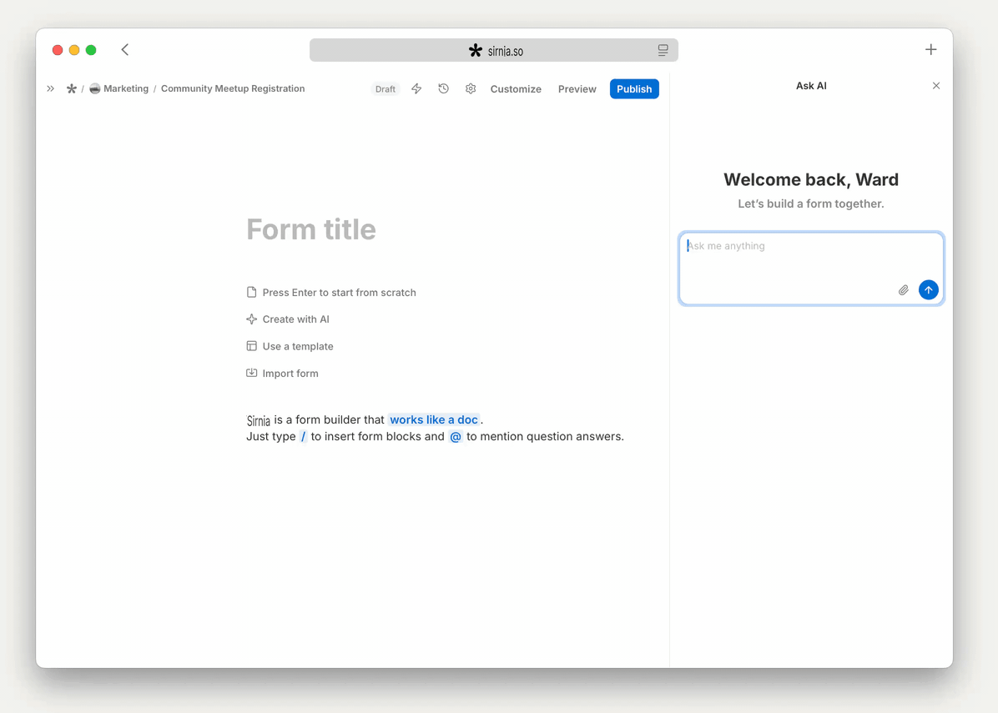Screen dimensions: 998x713
Task: Go back with browser back arrow
Action: [x=125, y=49]
